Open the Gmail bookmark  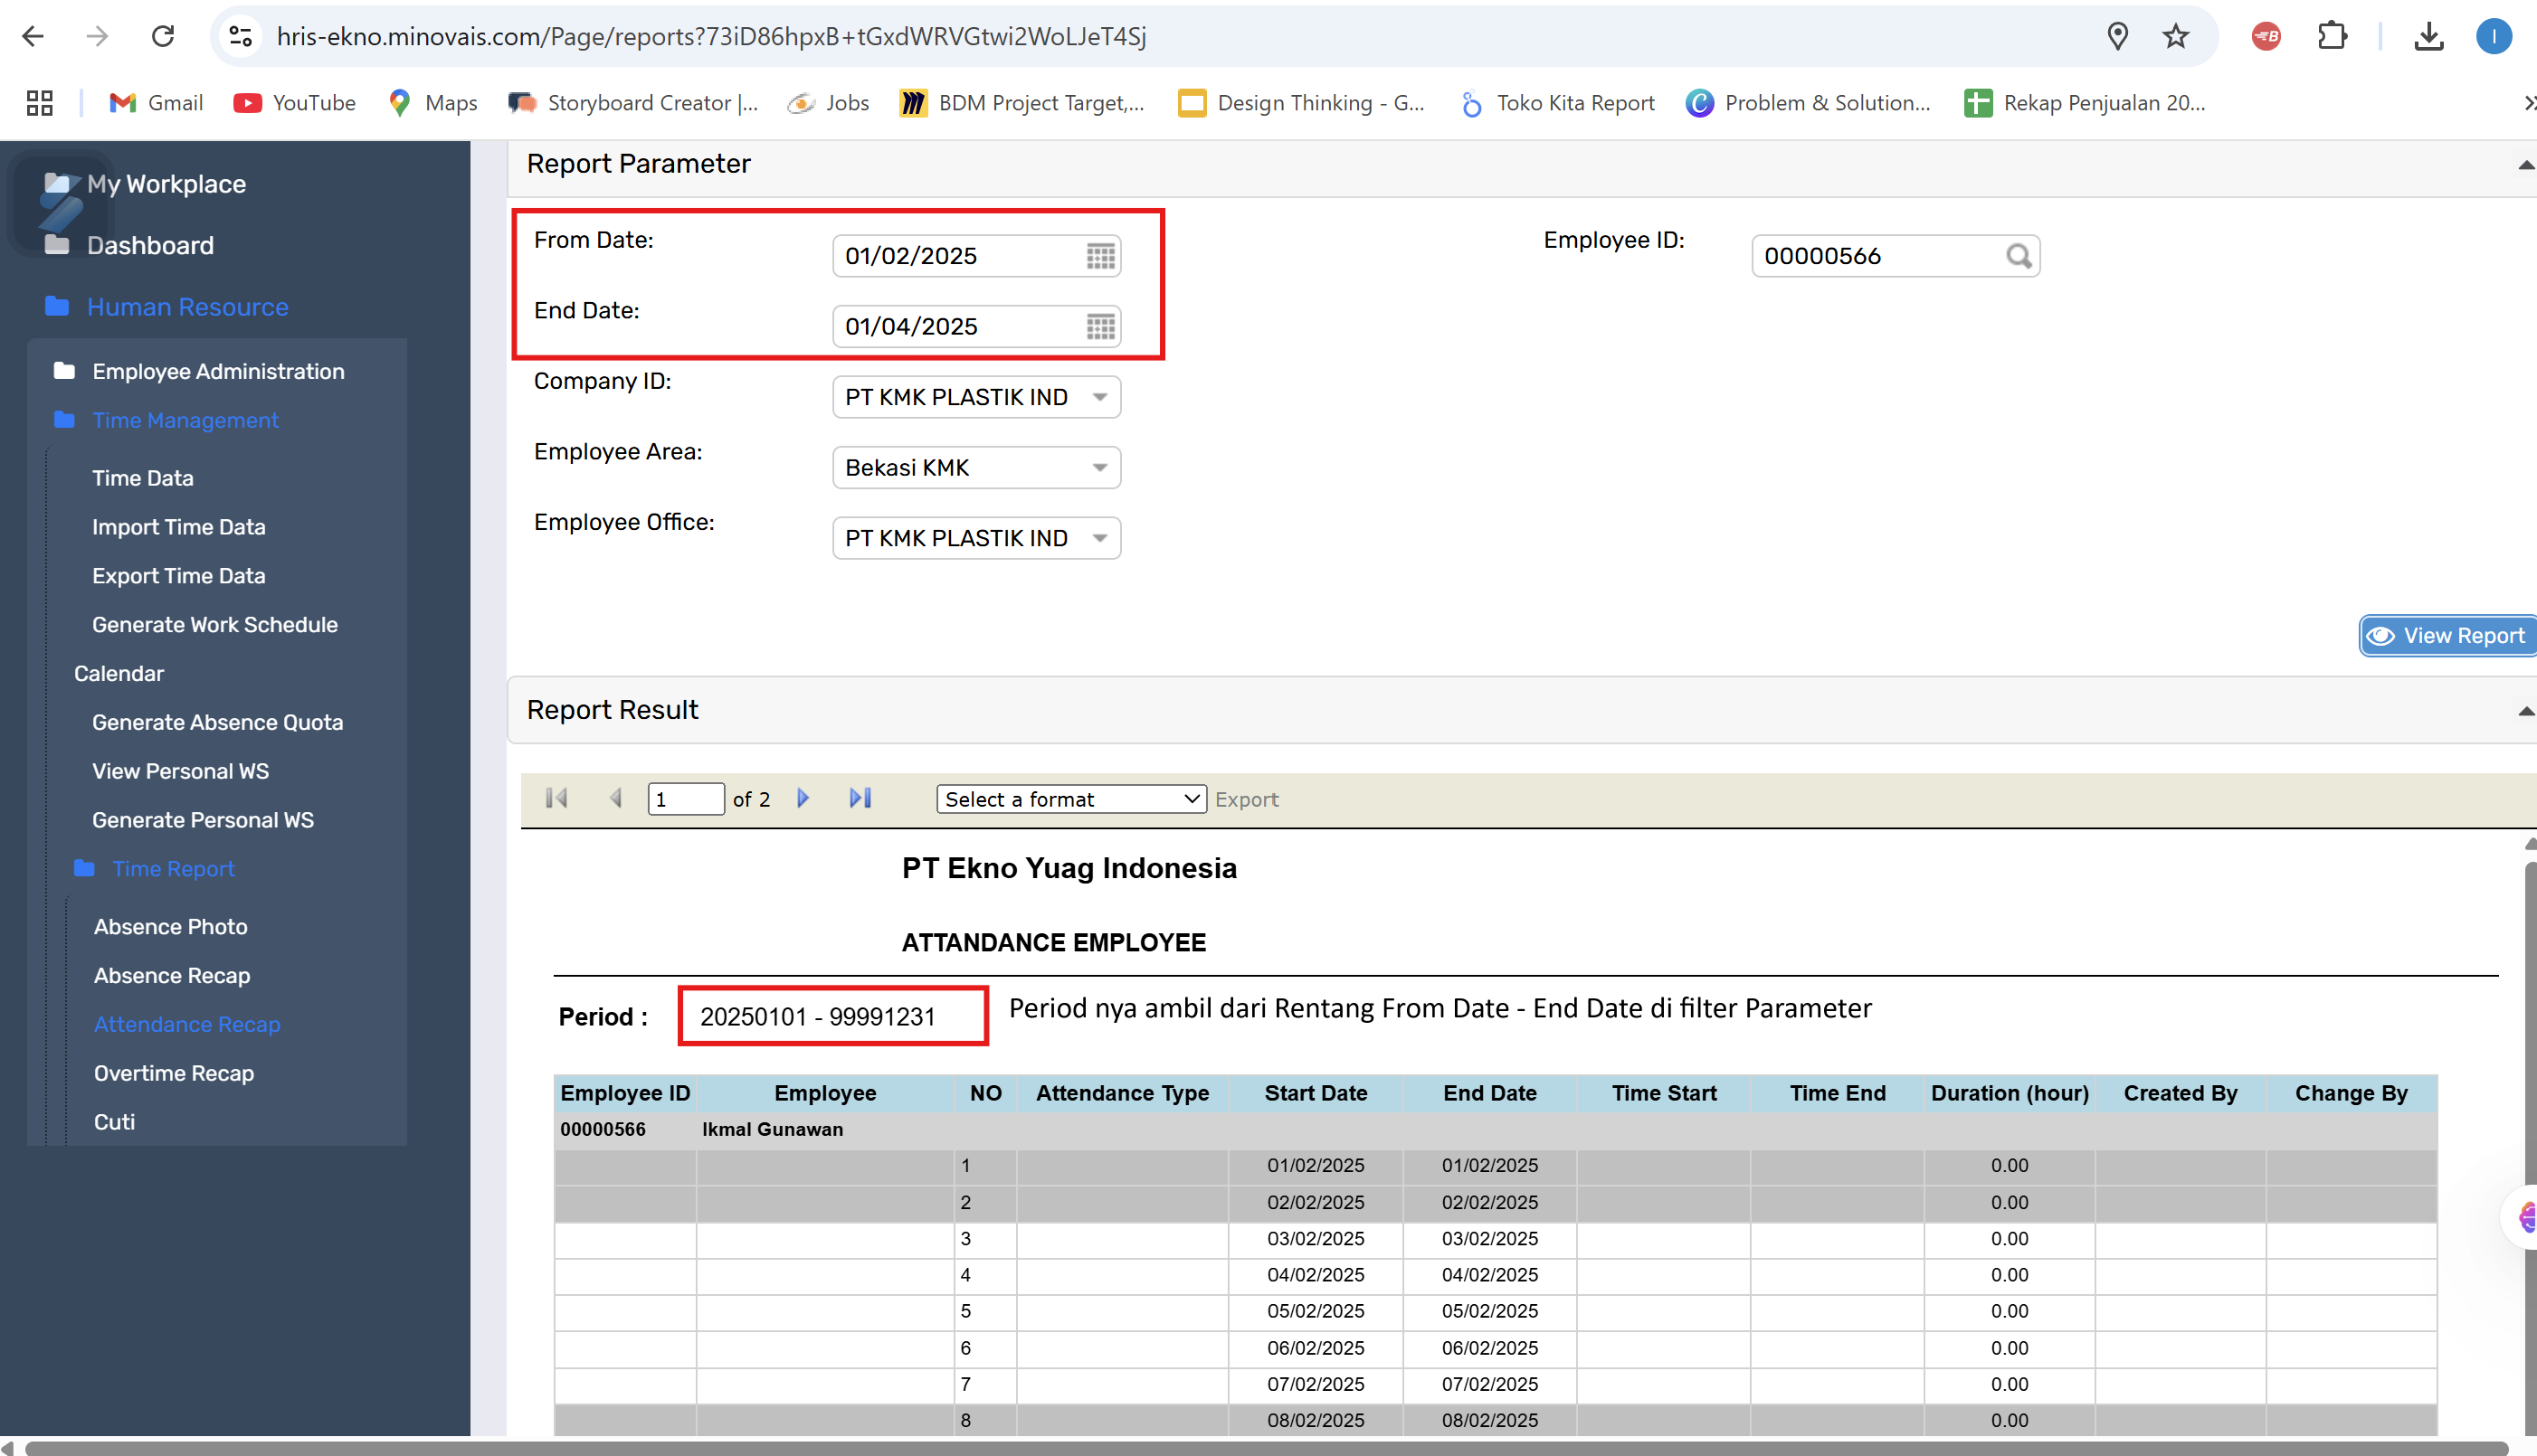(156, 103)
